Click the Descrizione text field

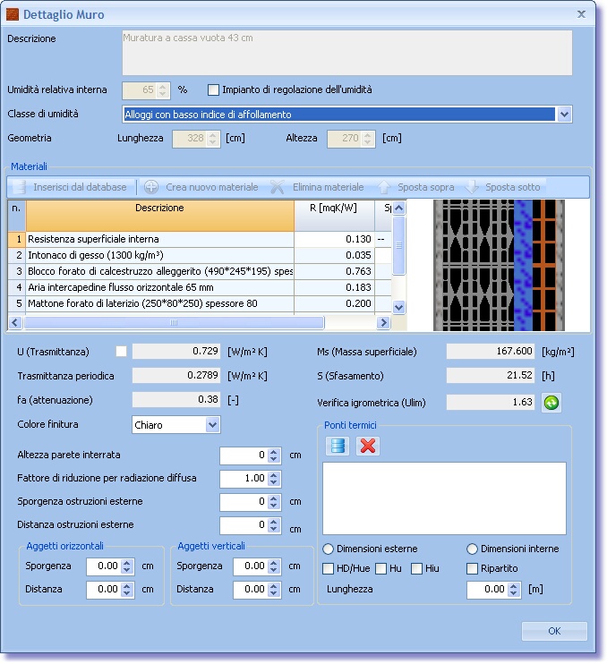[346, 53]
